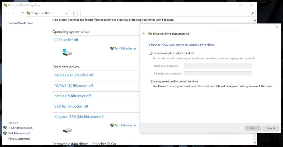283x147 pixels.
Task: Check use my smart card option
Action: [x=150, y=81]
